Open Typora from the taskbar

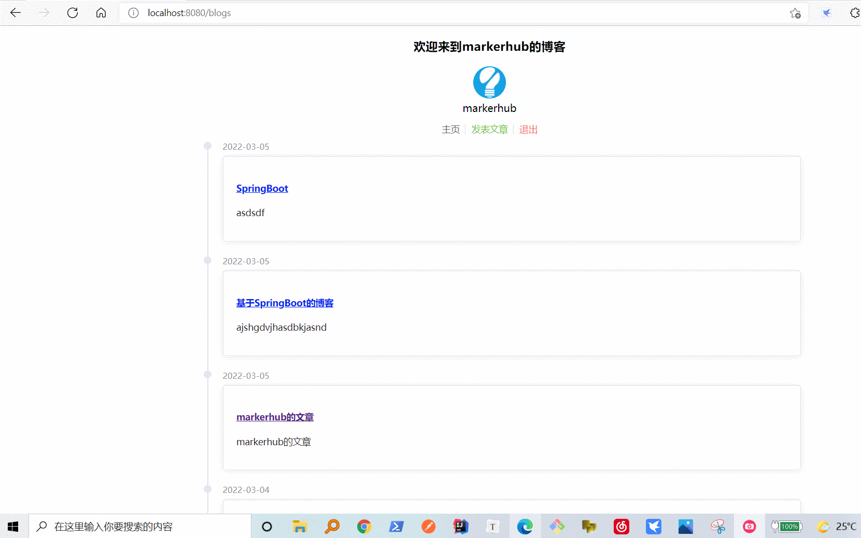(492, 527)
